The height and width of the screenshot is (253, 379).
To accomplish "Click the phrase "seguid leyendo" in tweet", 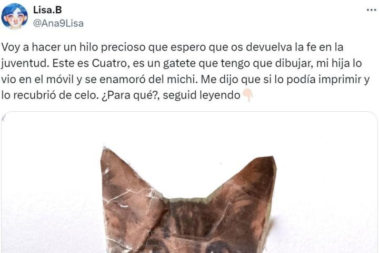I will (x=201, y=95).
